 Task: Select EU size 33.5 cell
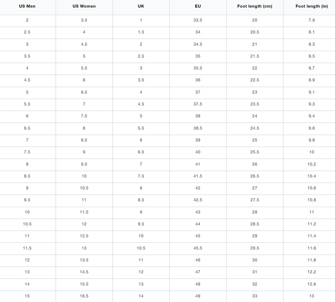point(198,20)
